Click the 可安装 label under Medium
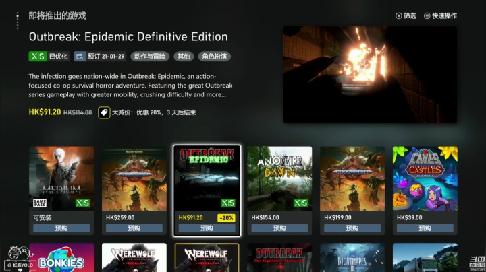 (x=42, y=218)
